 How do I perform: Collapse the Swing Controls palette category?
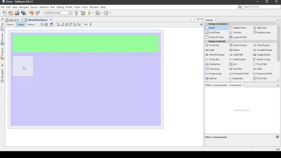click(207, 41)
